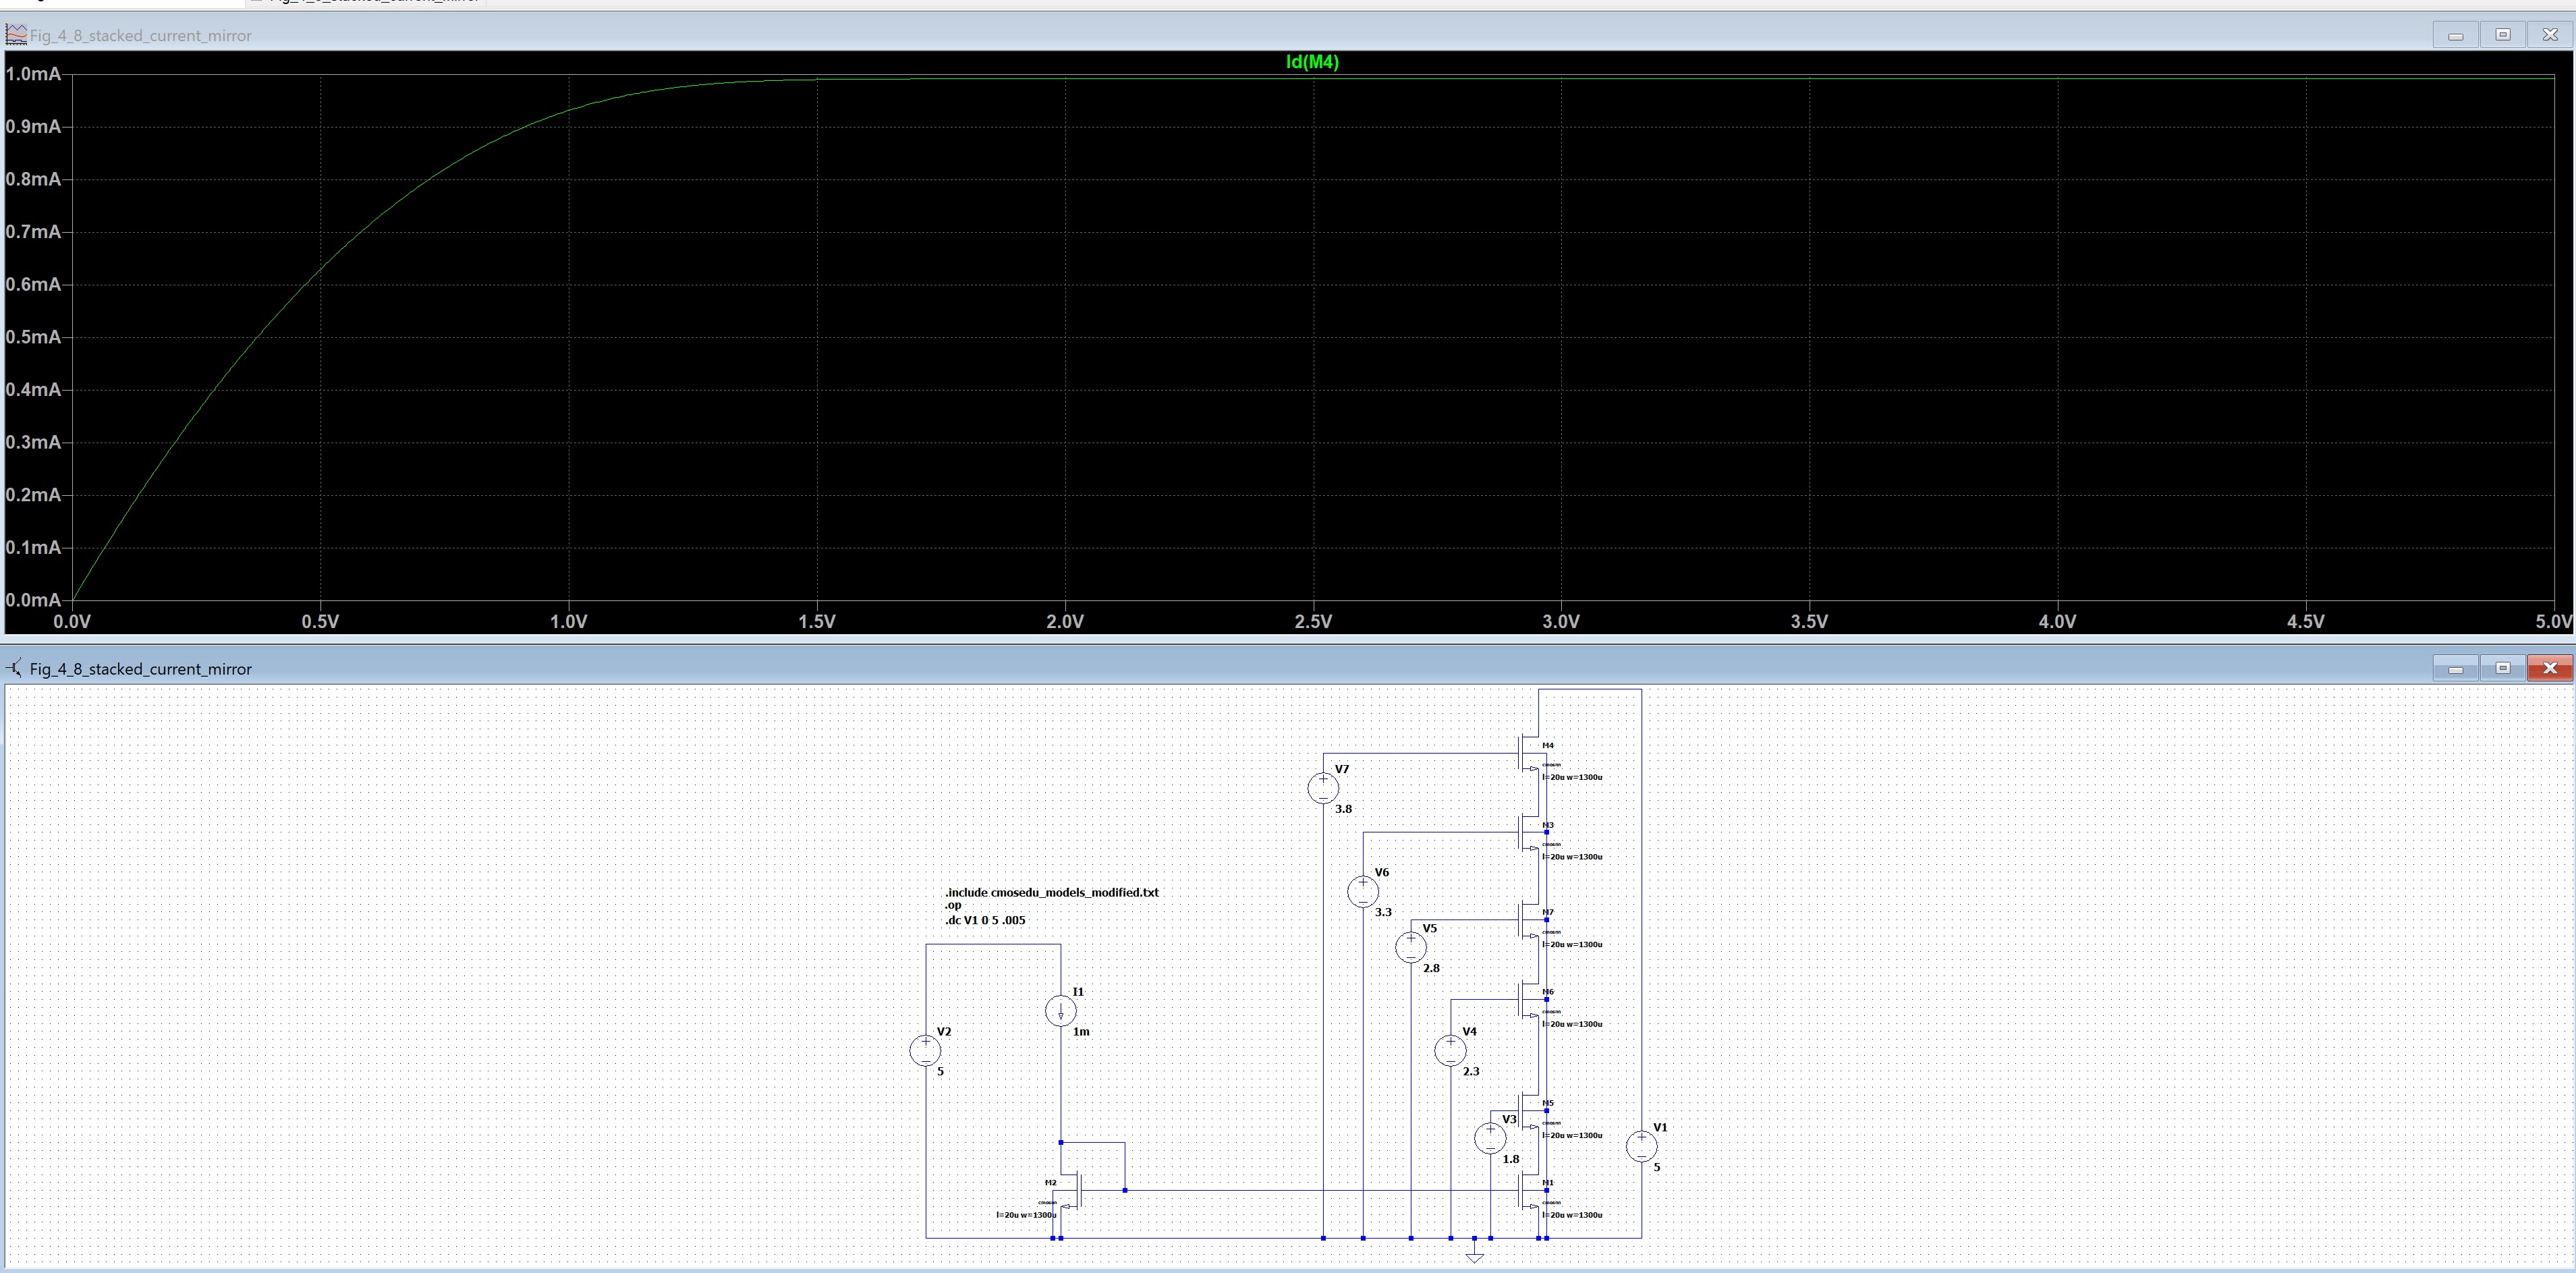
Task: Minimize the schematic window
Action: tap(2455, 668)
